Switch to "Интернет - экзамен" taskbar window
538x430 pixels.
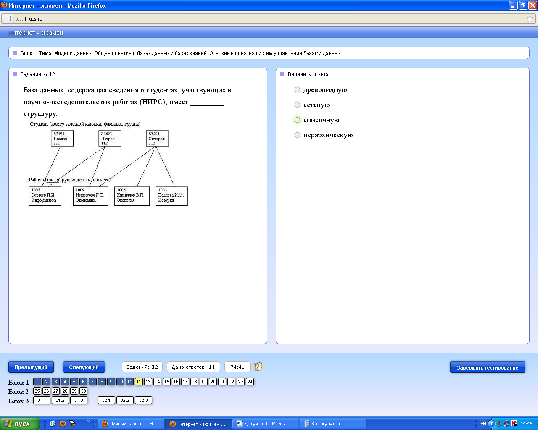(198, 424)
